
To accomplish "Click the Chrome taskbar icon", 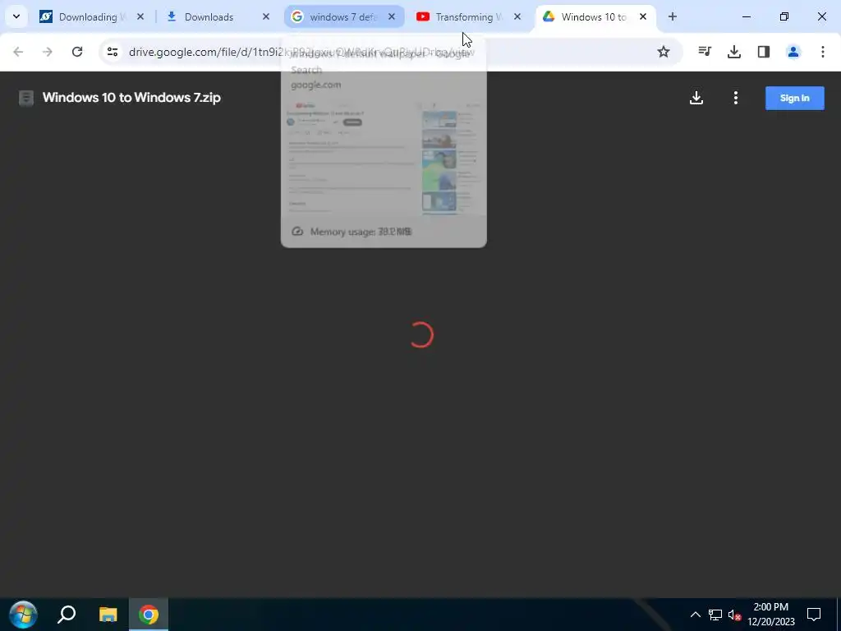I will coord(149,615).
